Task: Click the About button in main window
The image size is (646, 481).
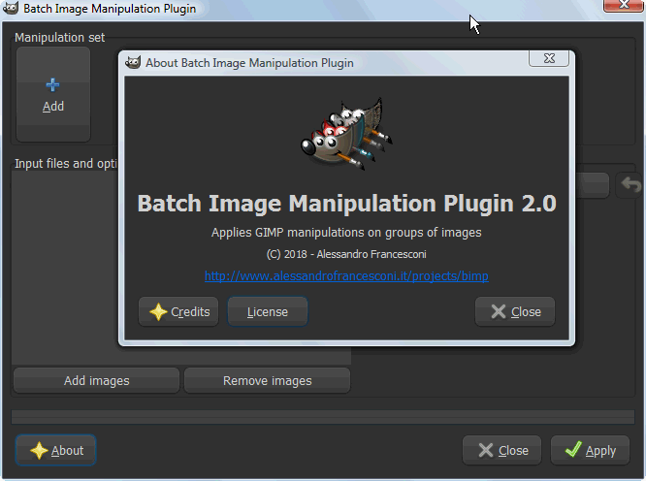Action: click(55, 450)
